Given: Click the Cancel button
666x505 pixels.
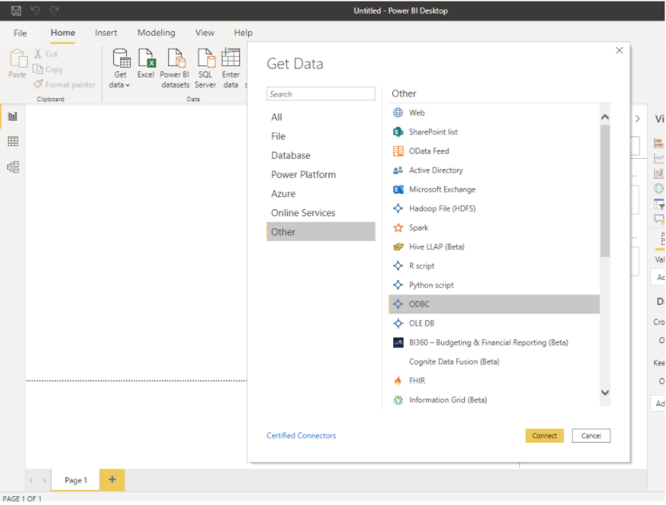Looking at the screenshot, I should coord(591,436).
